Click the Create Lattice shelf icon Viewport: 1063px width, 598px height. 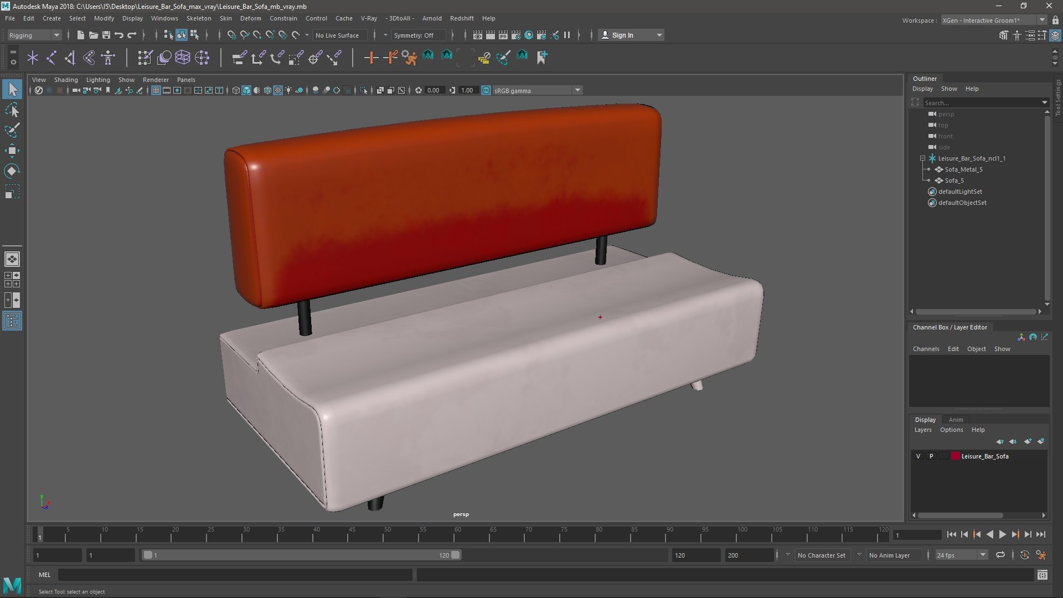click(183, 57)
